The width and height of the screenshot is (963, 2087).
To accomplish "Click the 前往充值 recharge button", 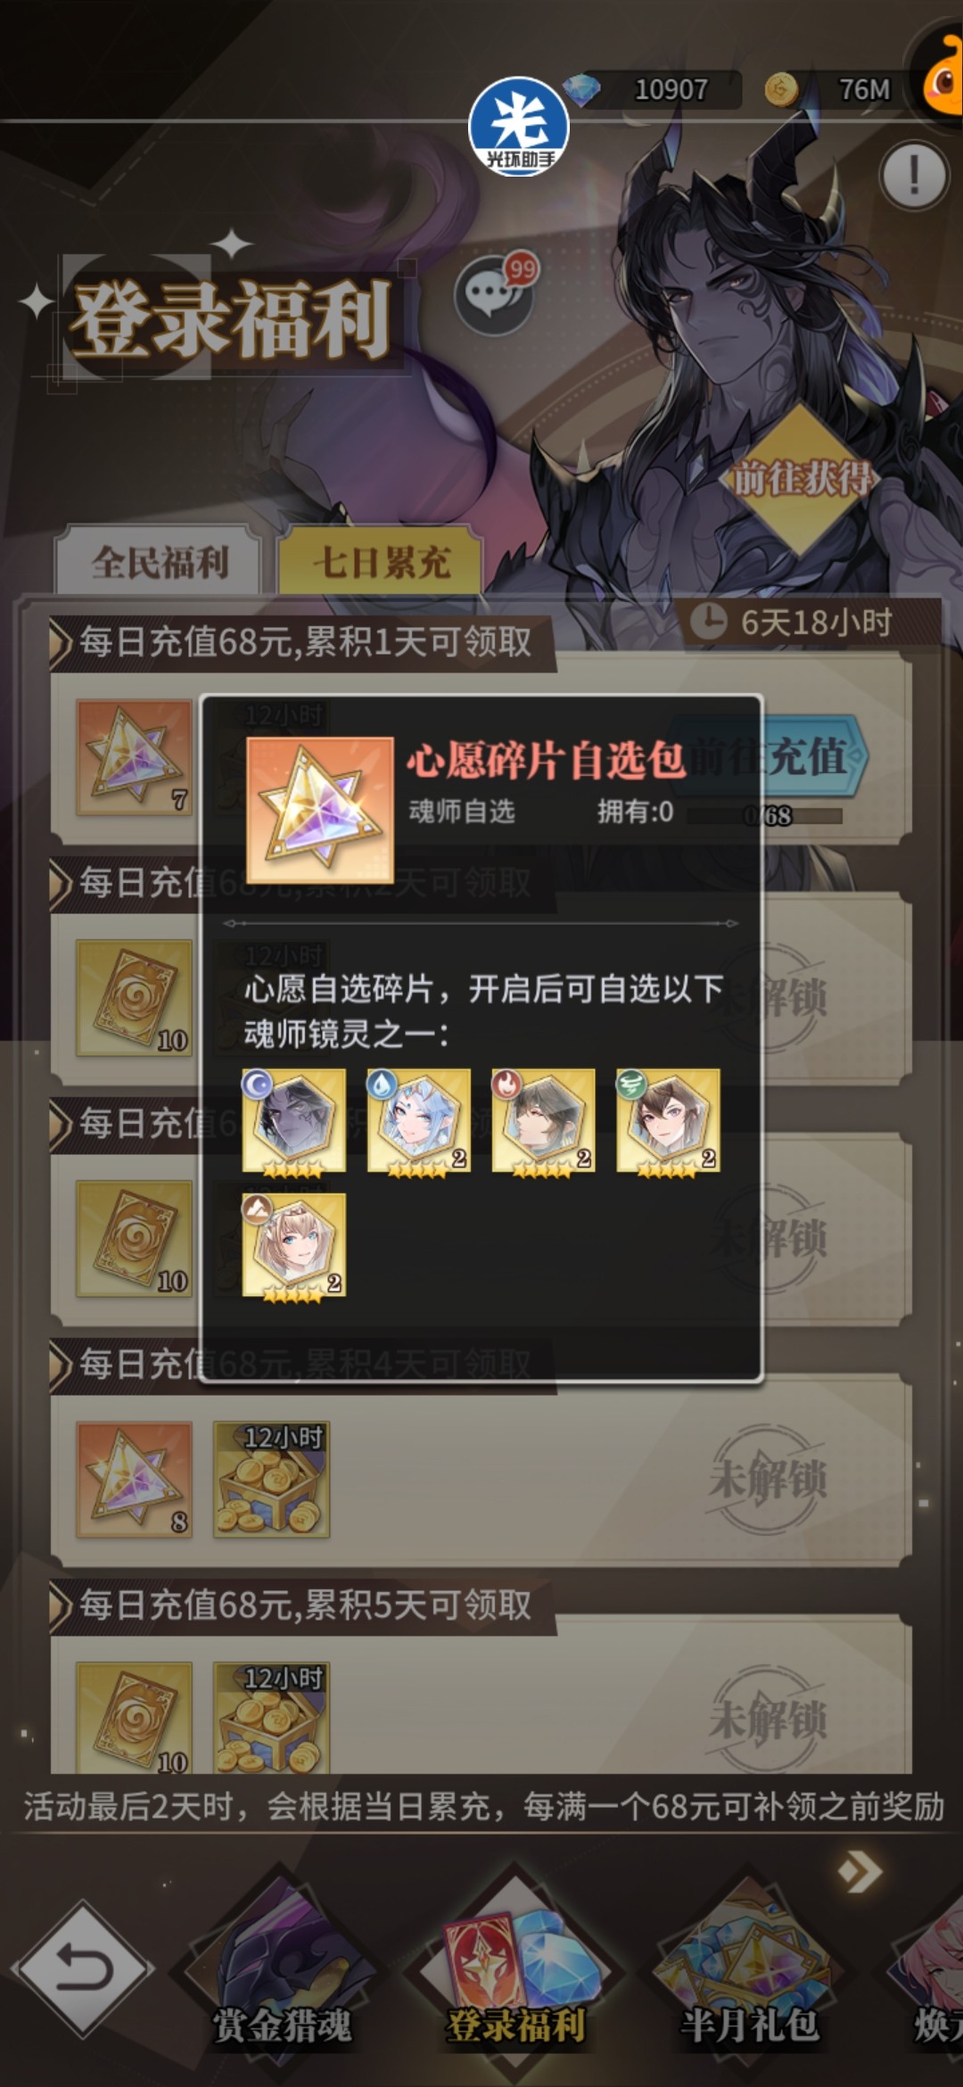I will 774,756.
